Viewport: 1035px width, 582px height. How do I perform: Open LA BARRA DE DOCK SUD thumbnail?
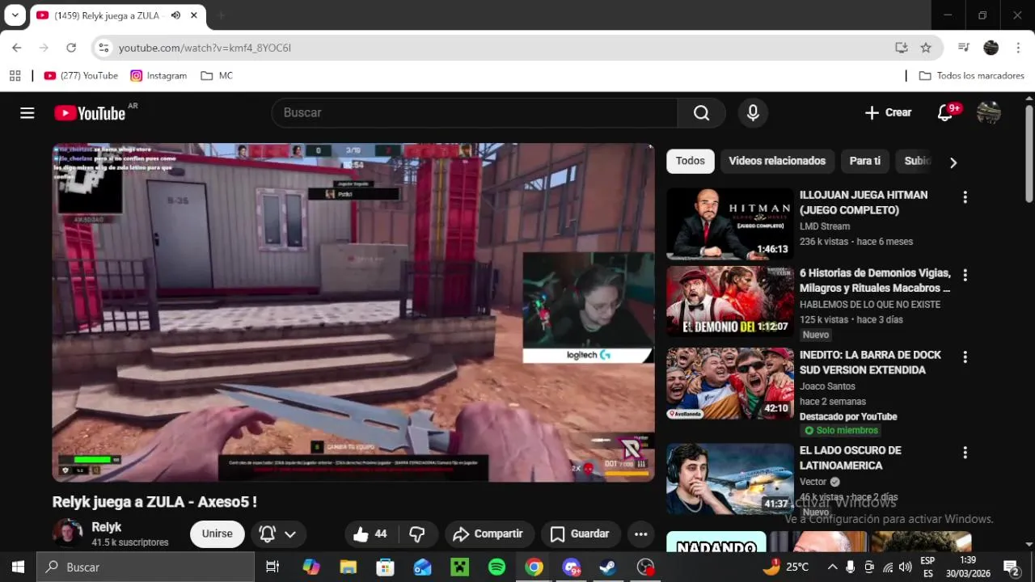pos(729,383)
